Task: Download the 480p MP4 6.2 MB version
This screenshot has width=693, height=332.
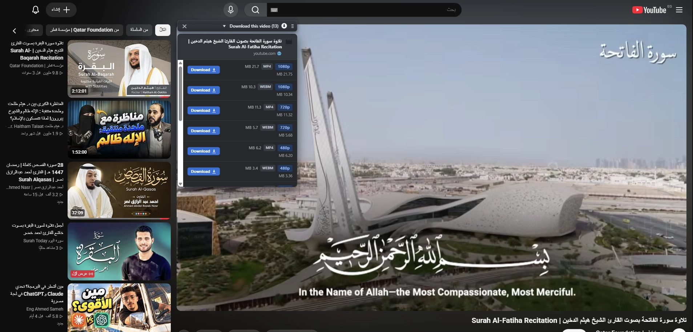Action: coord(204,151)
